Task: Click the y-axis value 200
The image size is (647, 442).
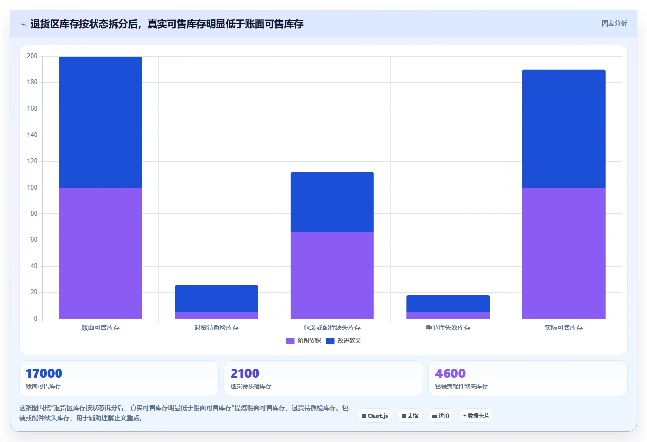Action: pyautogui.click(x=32, y=56)
